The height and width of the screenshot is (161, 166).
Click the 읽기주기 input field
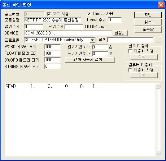click(33, 27)
